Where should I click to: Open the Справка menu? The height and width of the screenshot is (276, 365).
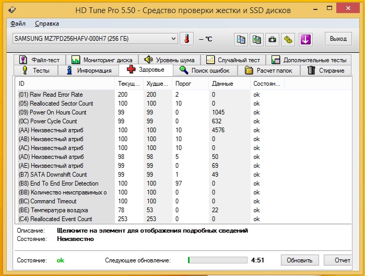click(47, 24)
